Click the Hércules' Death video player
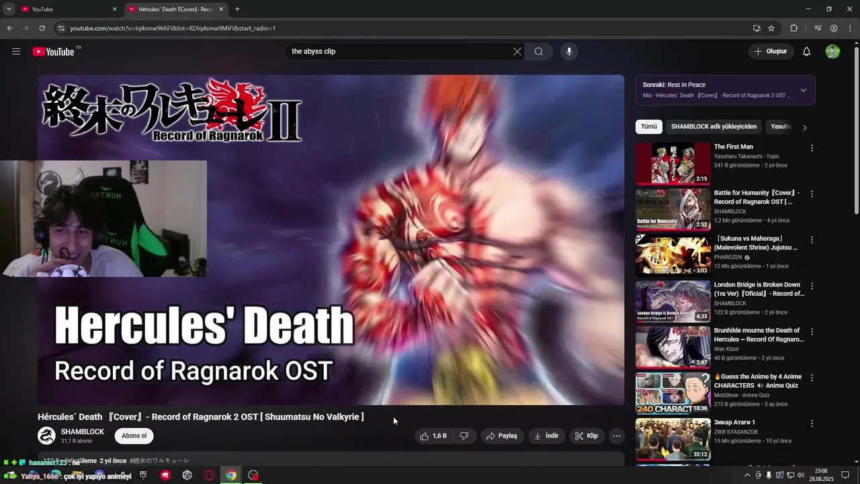 pyautogui.click(x=331, y=240)
